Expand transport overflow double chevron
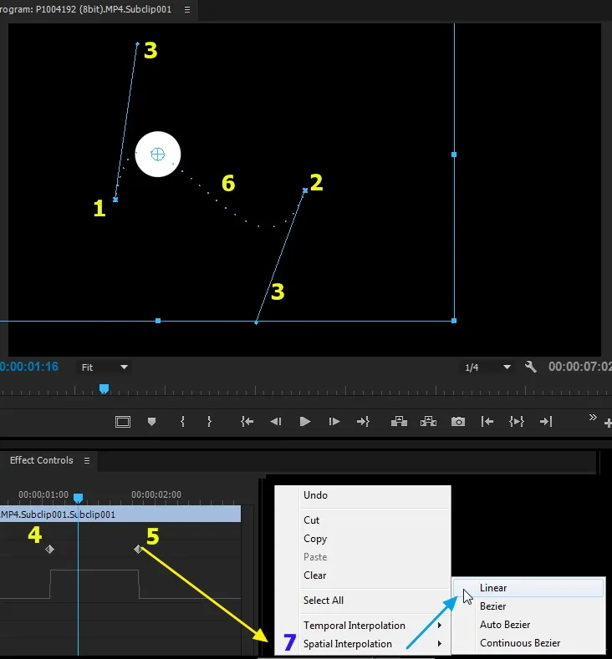This screenshot has width=612, height=659. click(593, 418)
